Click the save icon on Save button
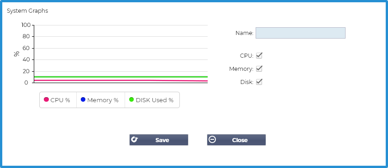 point(134,139)
